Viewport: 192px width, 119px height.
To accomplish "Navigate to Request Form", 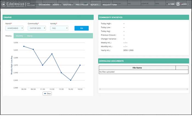I will coord(110,5).
